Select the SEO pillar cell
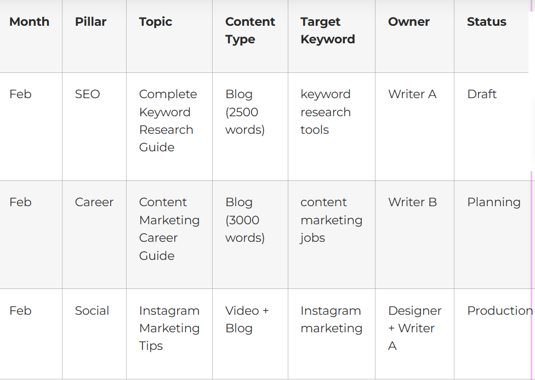Screen dimensions: 535x380 point(88,94)
